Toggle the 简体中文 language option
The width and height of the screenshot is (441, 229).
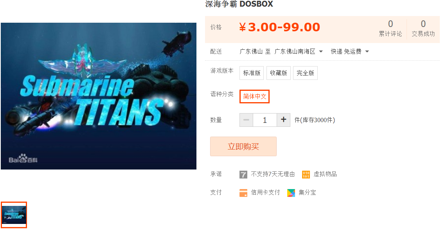254,97
